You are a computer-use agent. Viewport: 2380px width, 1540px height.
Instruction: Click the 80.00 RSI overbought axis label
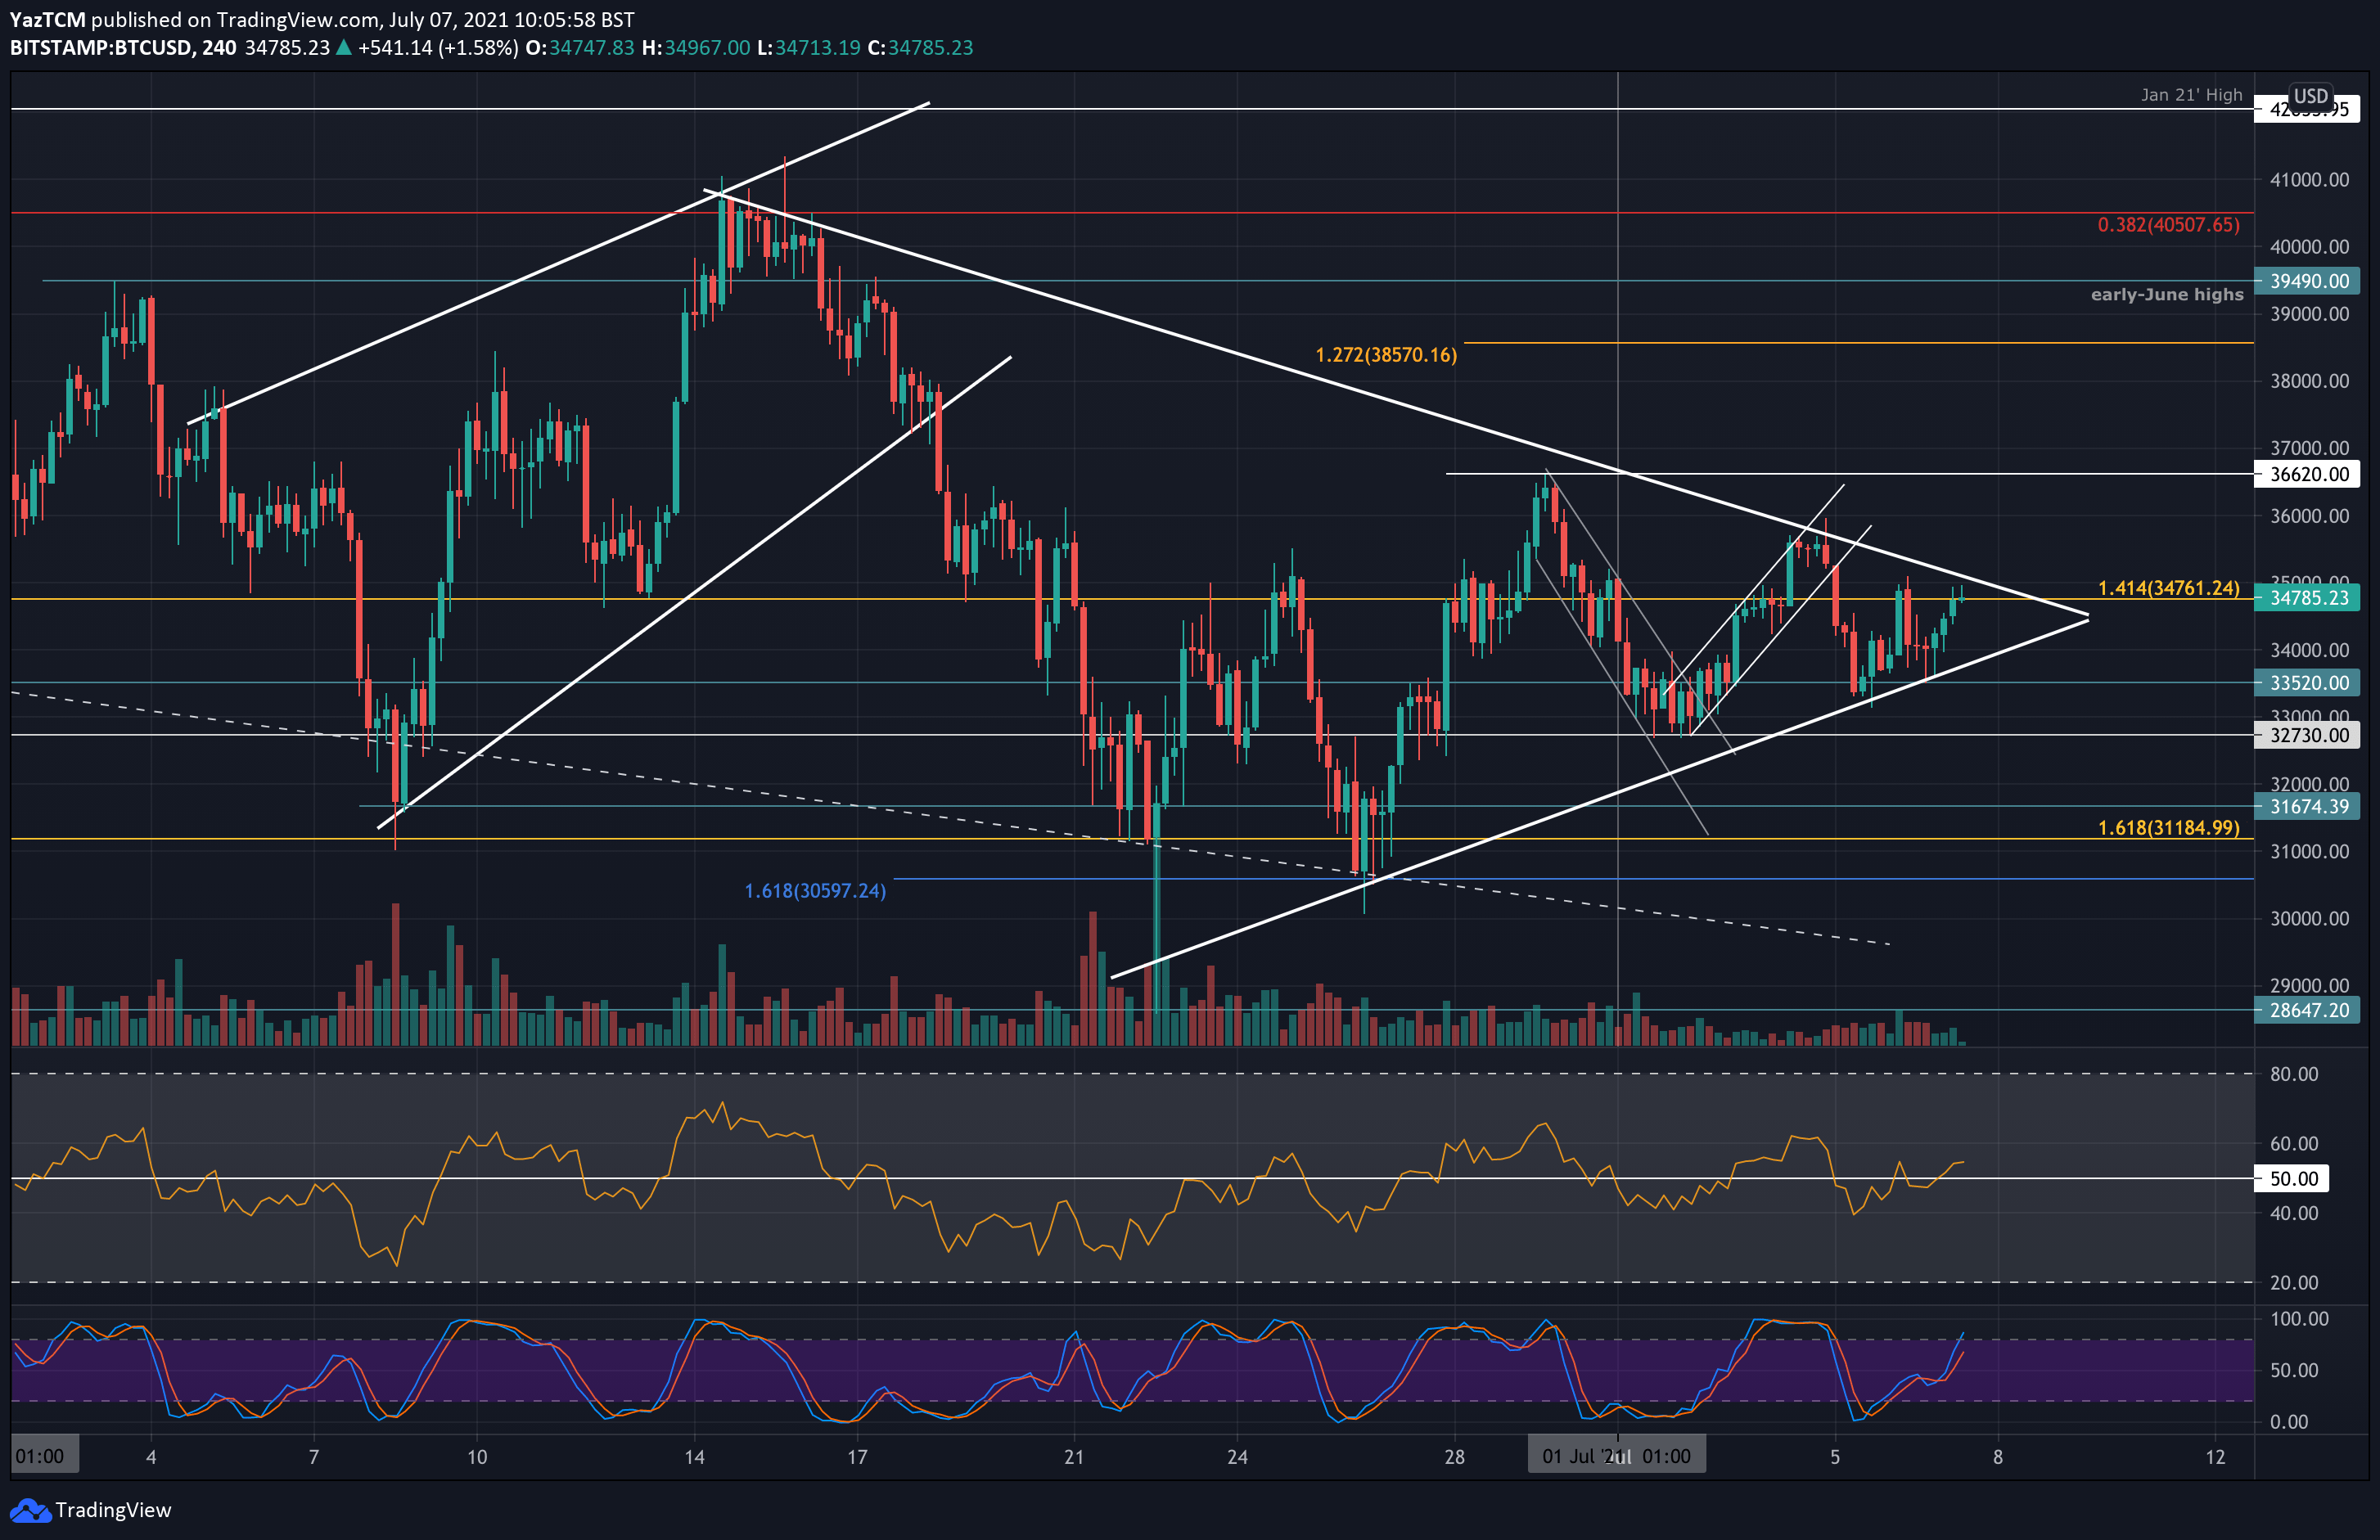pos(2293,1074)
